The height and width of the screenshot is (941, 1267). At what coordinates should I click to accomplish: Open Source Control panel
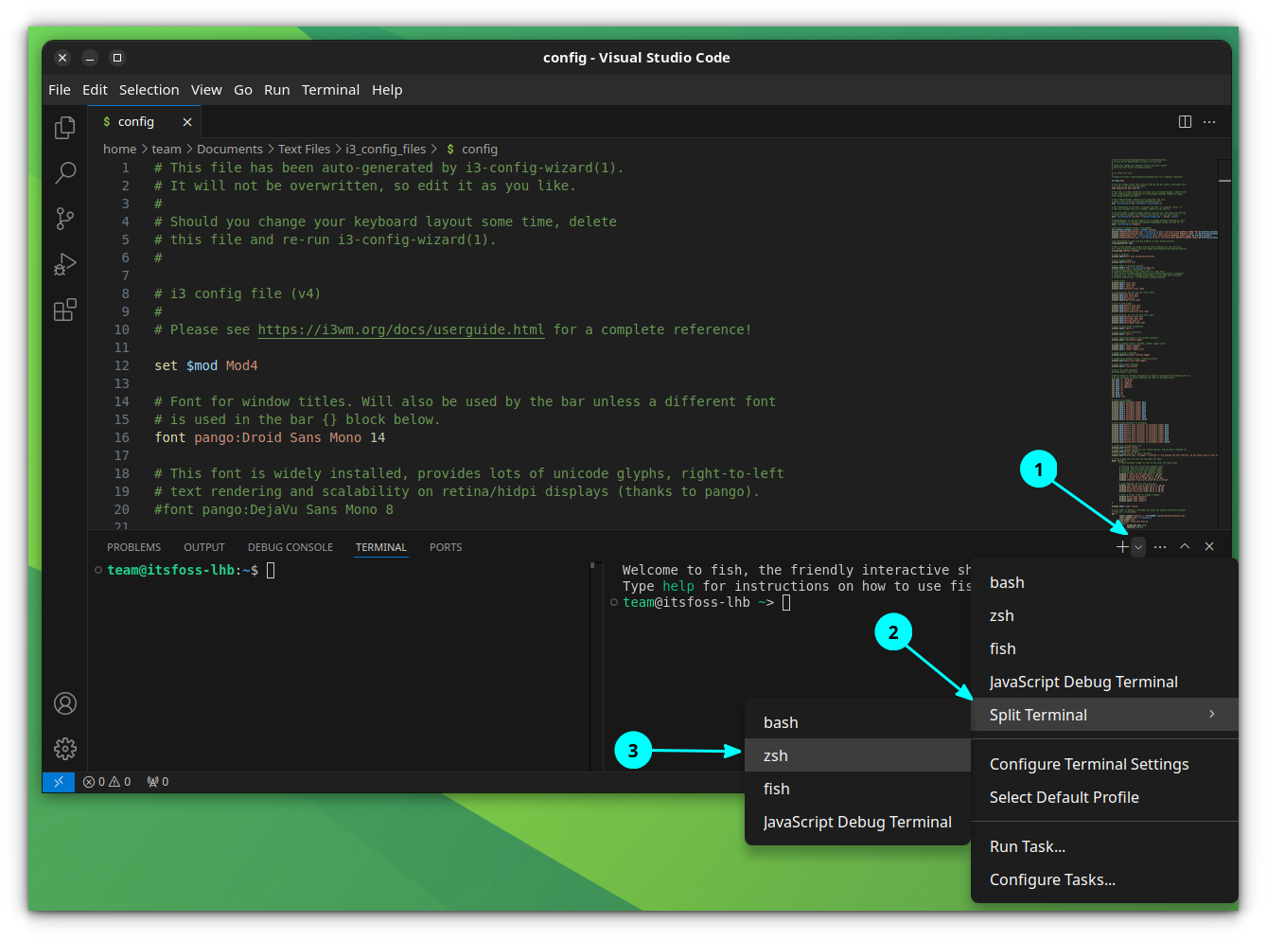click(x=64, y=219)
